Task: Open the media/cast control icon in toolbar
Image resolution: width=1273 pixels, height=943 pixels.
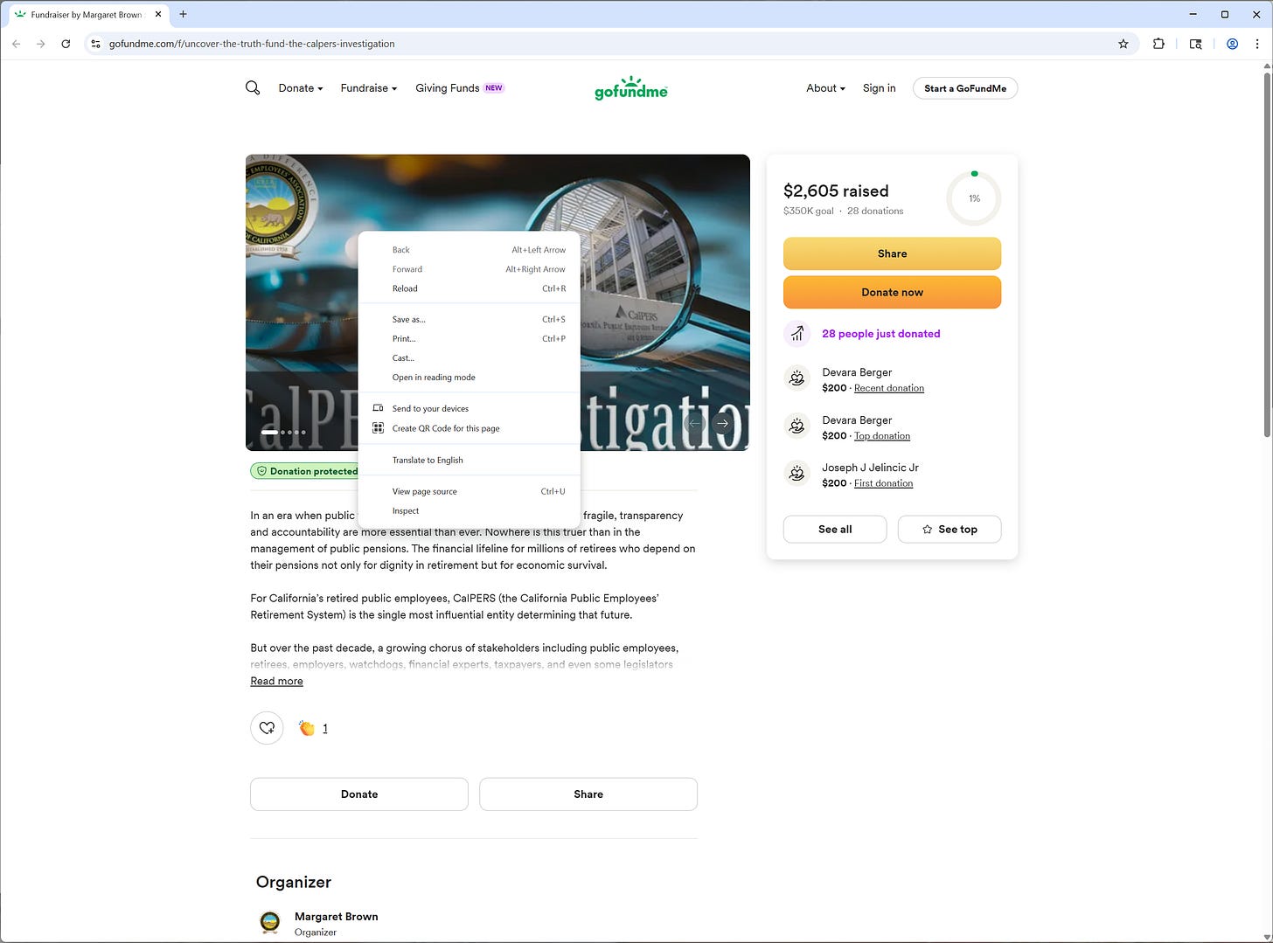Action: point(1195,44)
